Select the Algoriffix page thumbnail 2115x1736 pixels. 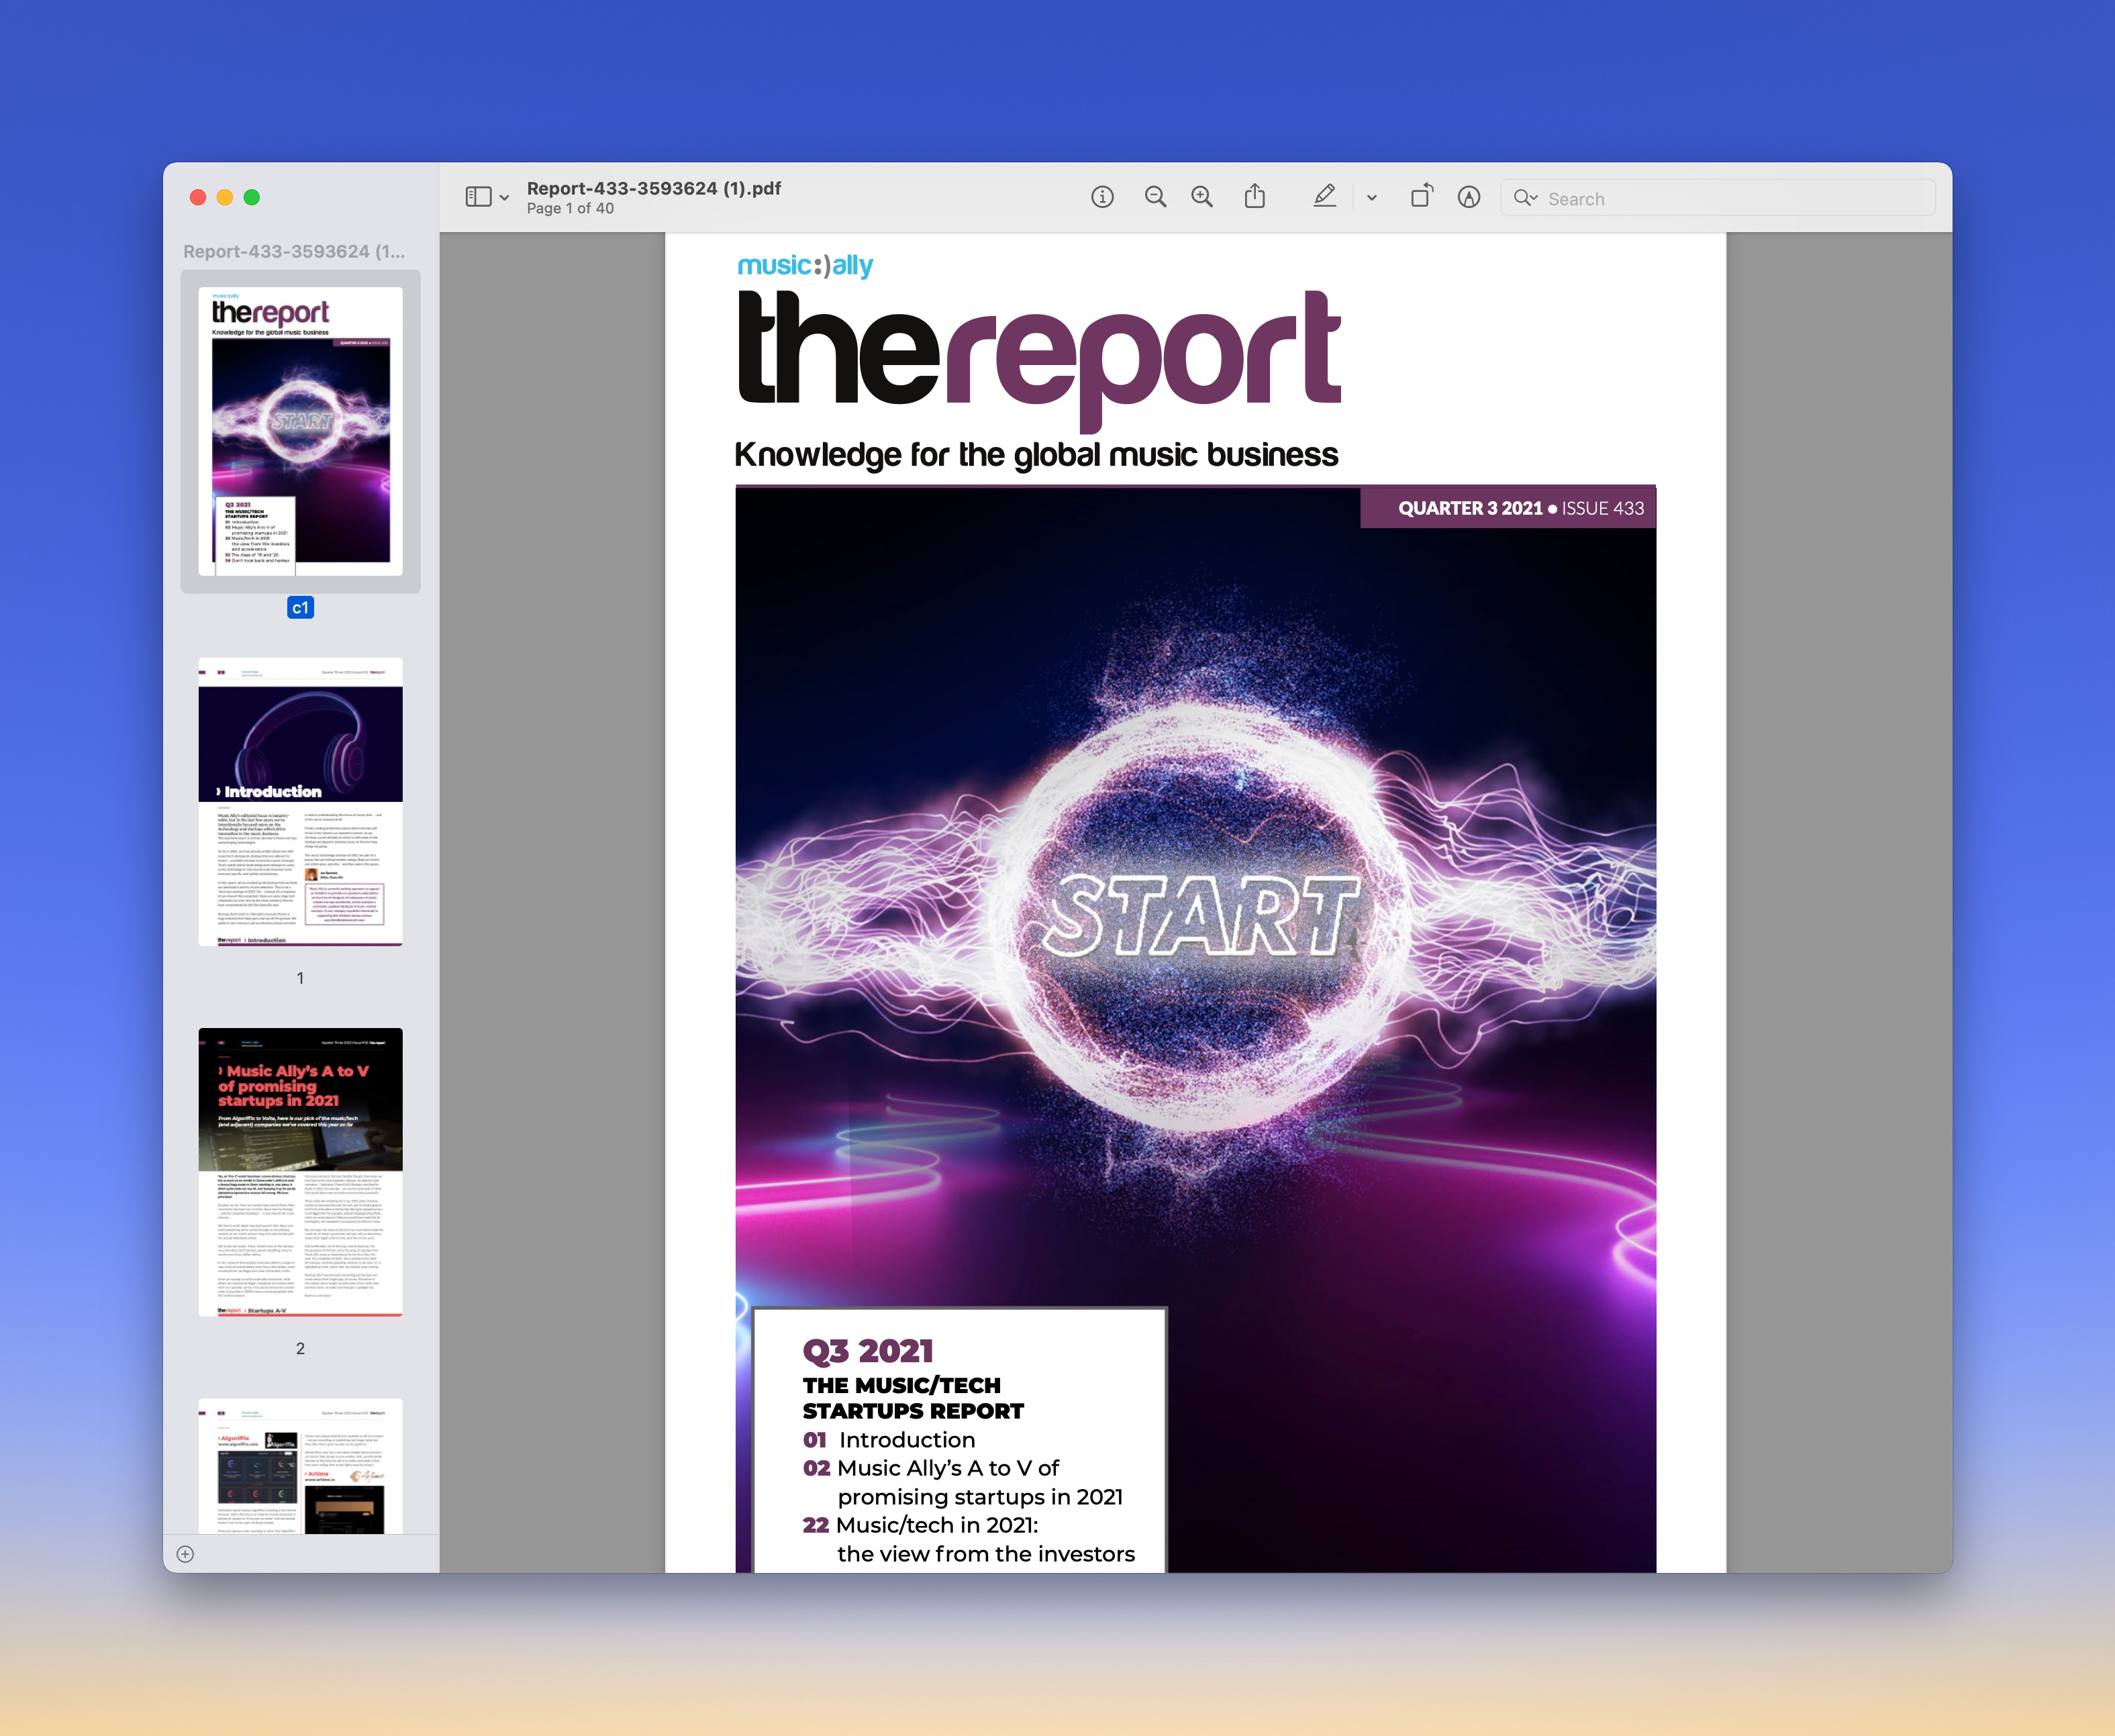[x=300, y=1465]
